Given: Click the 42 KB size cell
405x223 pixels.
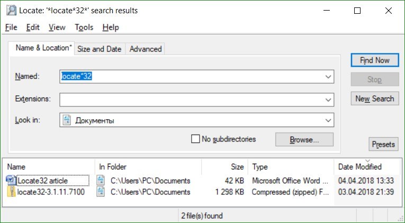Looking at the screenshot, I should click(235, 181).
